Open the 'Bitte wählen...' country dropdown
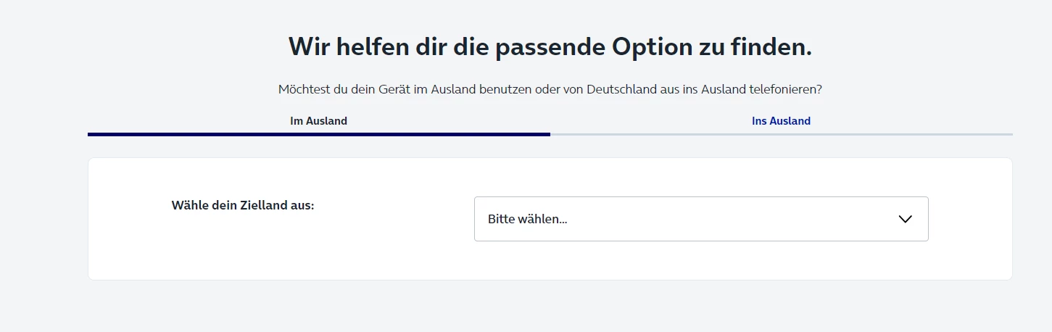The image size is (1052, 332). (x=700, y=219)
